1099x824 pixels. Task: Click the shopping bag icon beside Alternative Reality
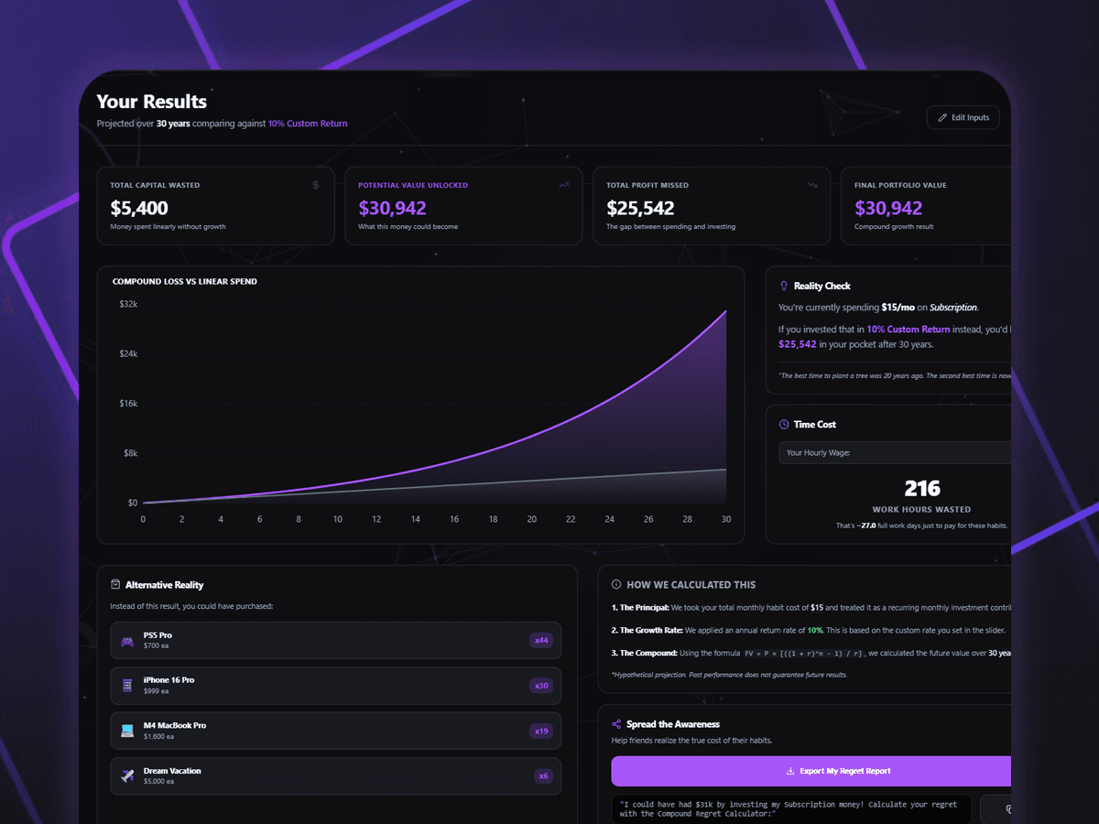click(x=115, y=584)
